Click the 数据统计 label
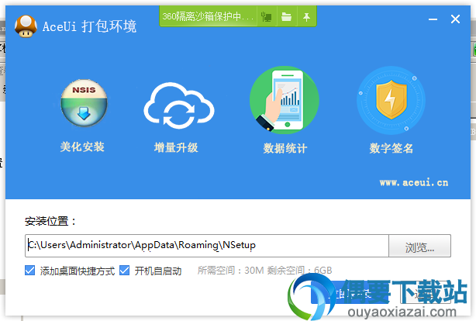This screenshot has width=476, height=321. (x=285, y=149)
